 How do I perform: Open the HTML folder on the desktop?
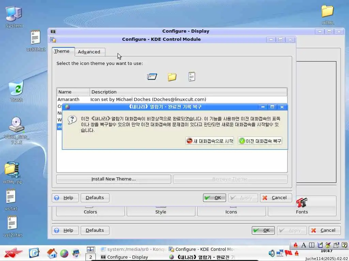(328, 15)
